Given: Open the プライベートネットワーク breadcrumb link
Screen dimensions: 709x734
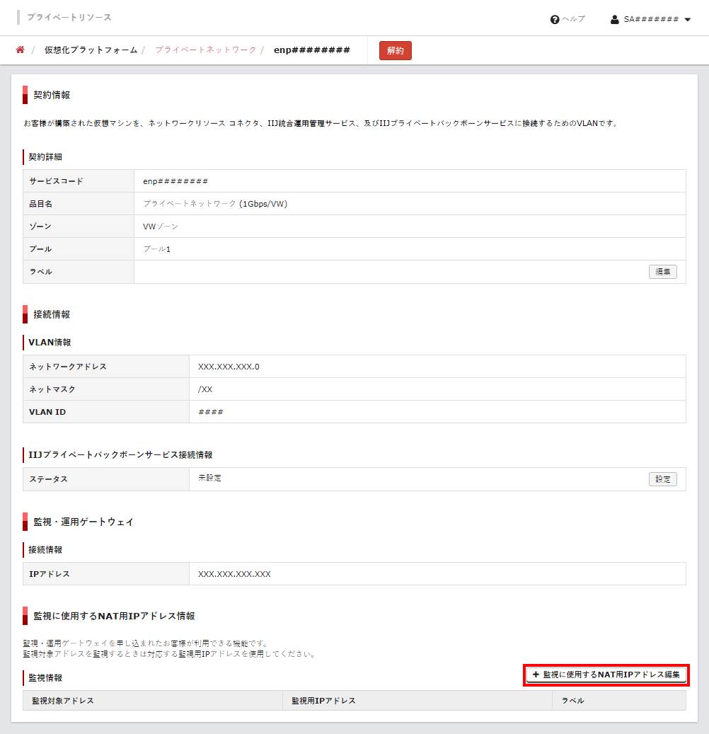Looking at the screenshot, I should (x=205, y=50).
